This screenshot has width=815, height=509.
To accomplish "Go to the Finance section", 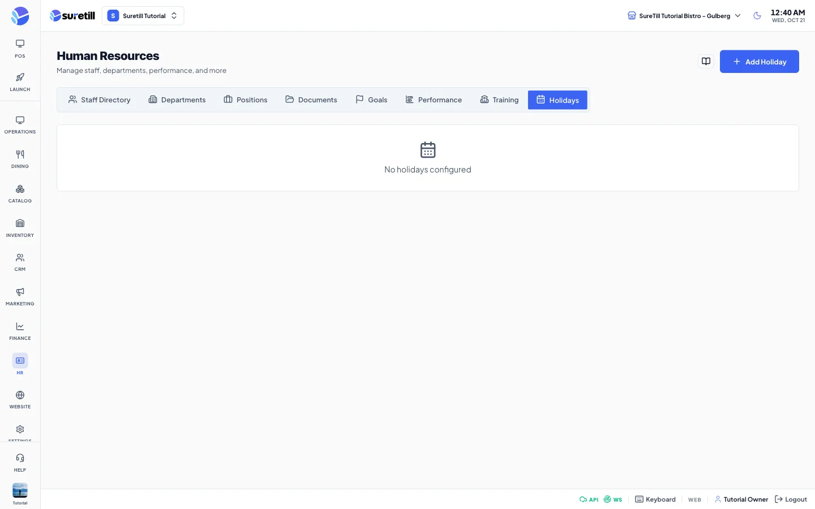I will 20,331.
